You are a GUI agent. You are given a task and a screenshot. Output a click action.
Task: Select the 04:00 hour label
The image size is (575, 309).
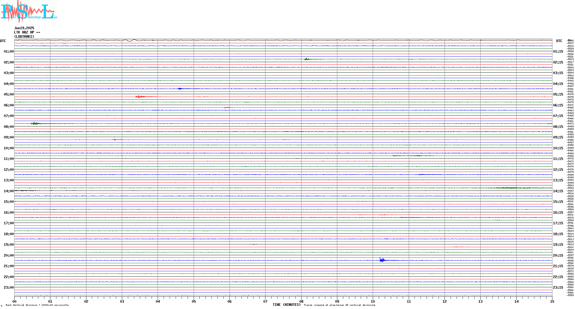(9, 84)
